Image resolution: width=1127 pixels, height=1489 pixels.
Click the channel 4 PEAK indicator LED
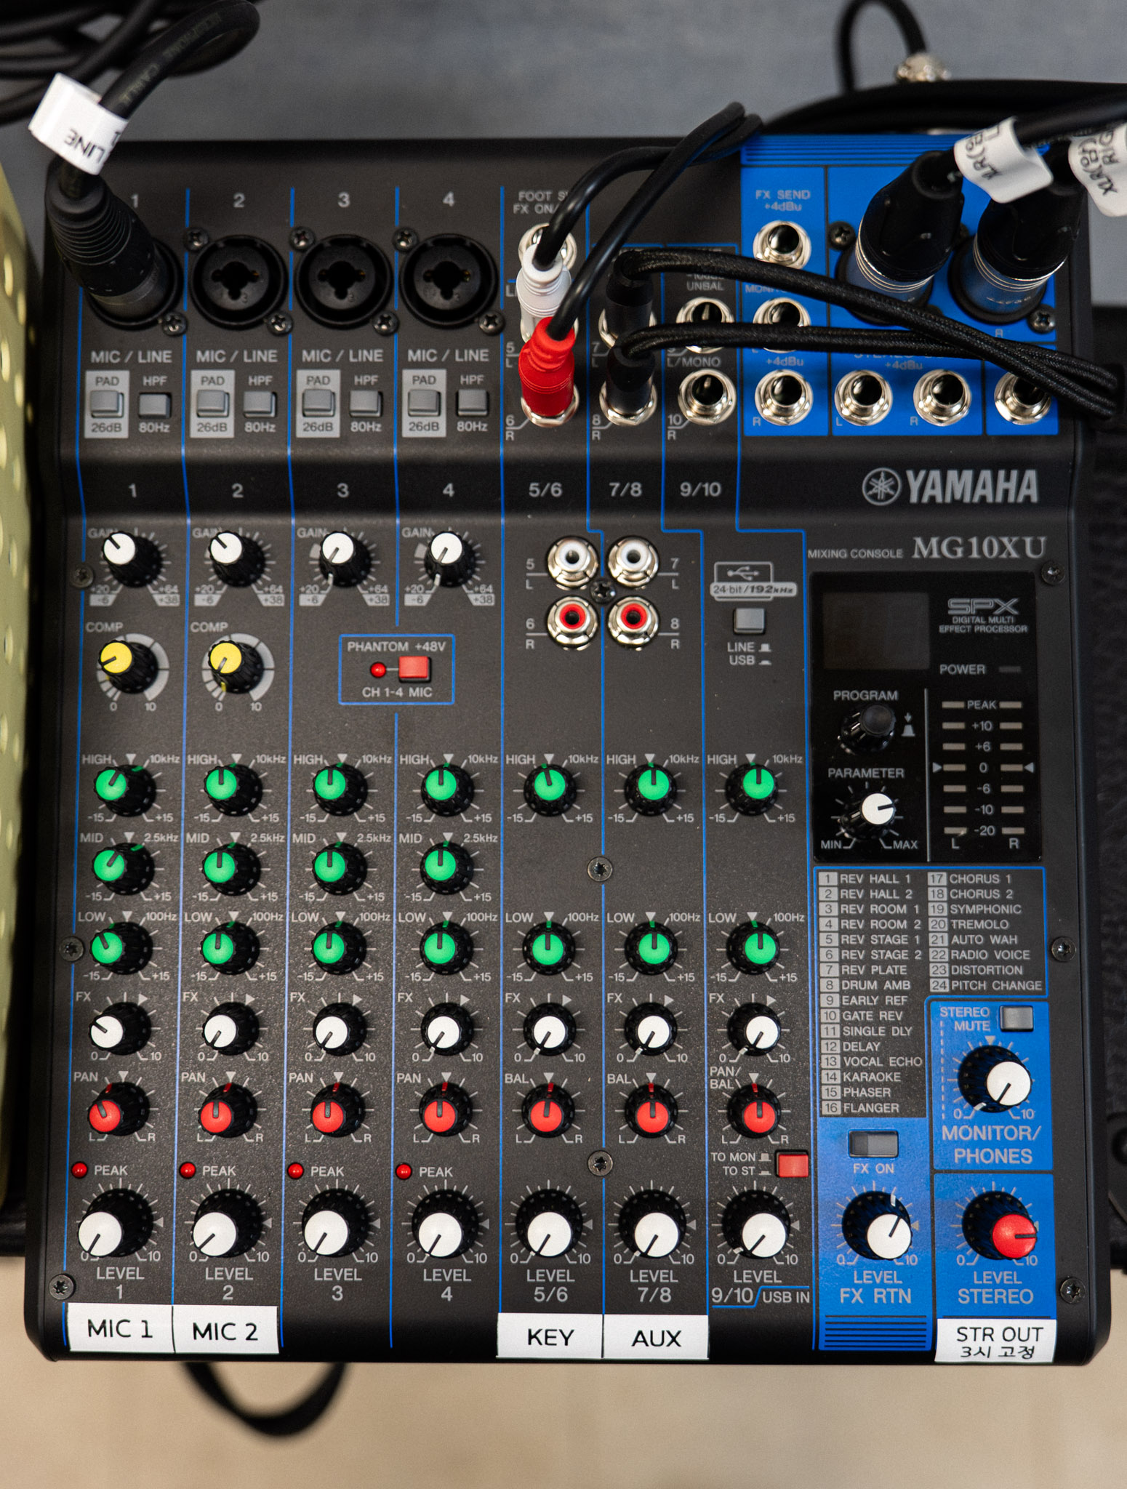(x=404, y=1171)
